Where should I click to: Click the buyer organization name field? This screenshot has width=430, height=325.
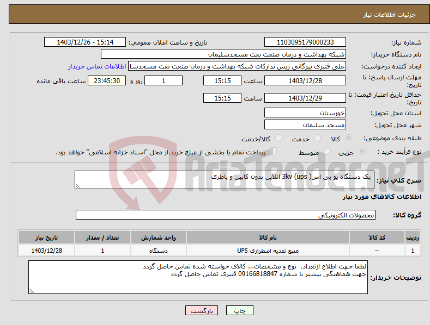pos(223,54)
